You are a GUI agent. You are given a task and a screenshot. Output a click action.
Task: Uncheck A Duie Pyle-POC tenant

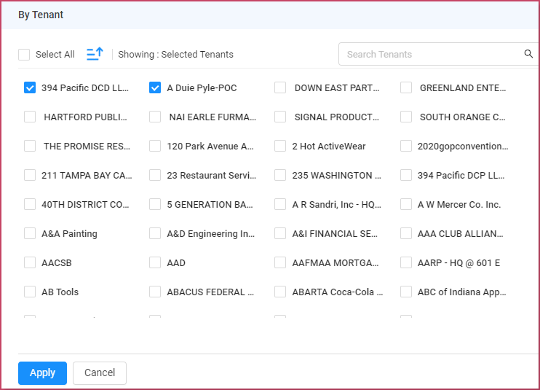155,88
